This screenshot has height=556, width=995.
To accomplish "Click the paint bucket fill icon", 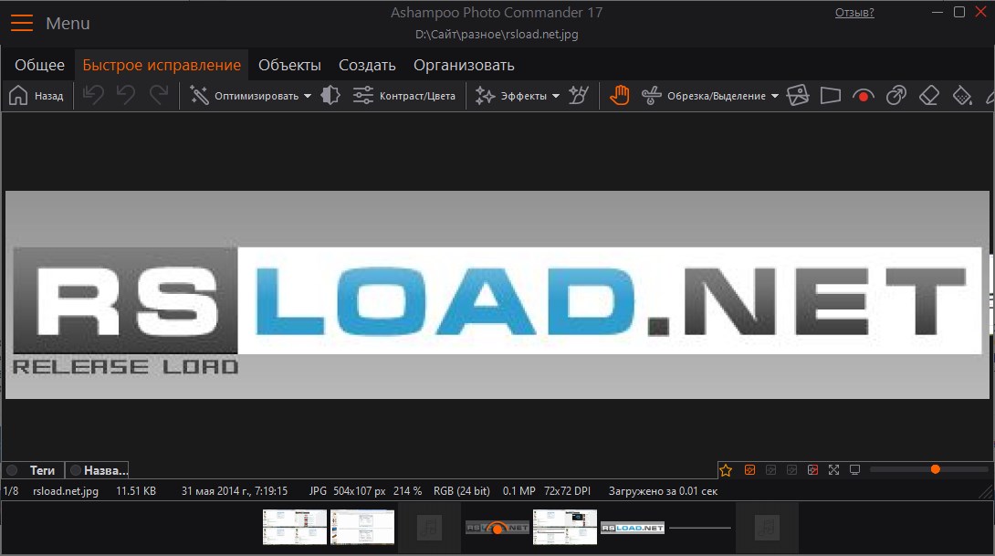I will click(x=962, y=96).
